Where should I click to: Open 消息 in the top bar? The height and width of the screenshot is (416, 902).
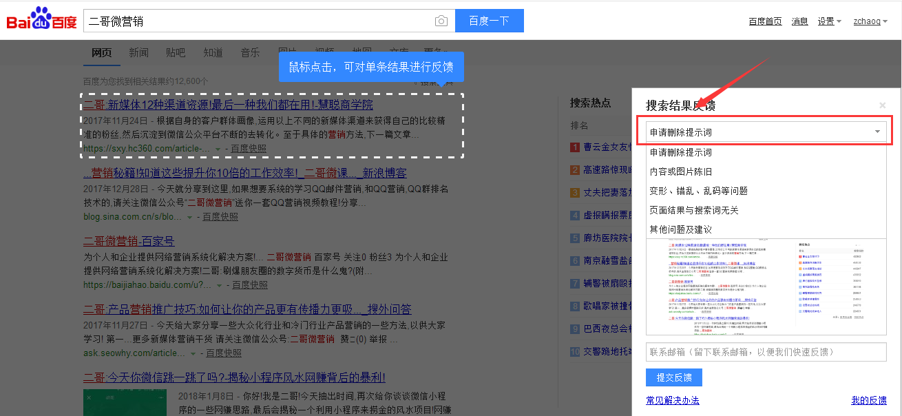[799, 21]
